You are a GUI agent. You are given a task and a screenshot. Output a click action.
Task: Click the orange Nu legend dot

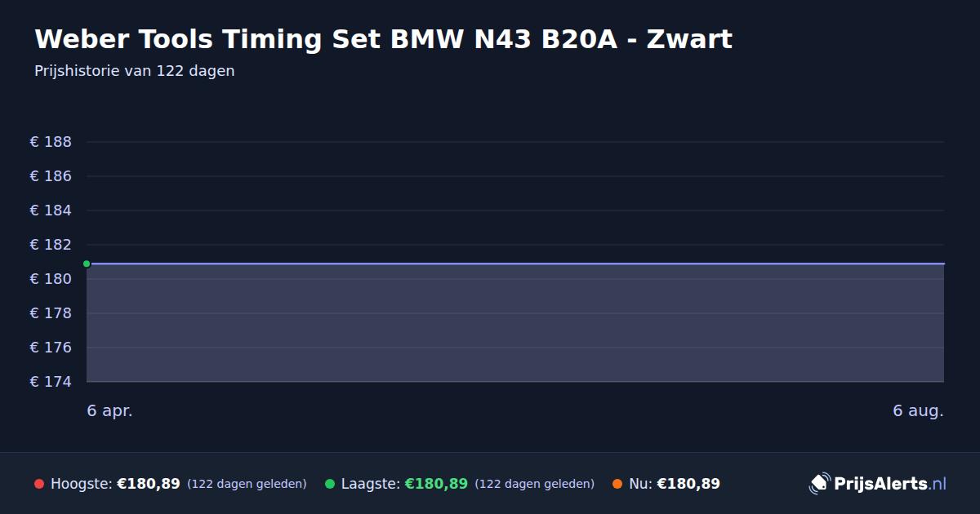click(x=617, y=484)
